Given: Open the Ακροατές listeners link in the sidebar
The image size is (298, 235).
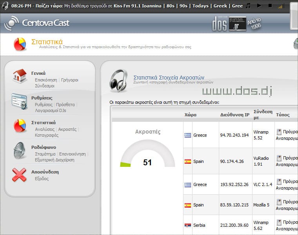Looking at the screenshot, I should pyautogui.click(x=67, y=129).
